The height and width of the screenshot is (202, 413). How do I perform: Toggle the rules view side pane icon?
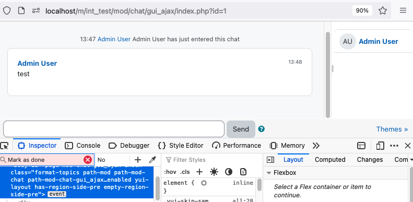(270, 160)
